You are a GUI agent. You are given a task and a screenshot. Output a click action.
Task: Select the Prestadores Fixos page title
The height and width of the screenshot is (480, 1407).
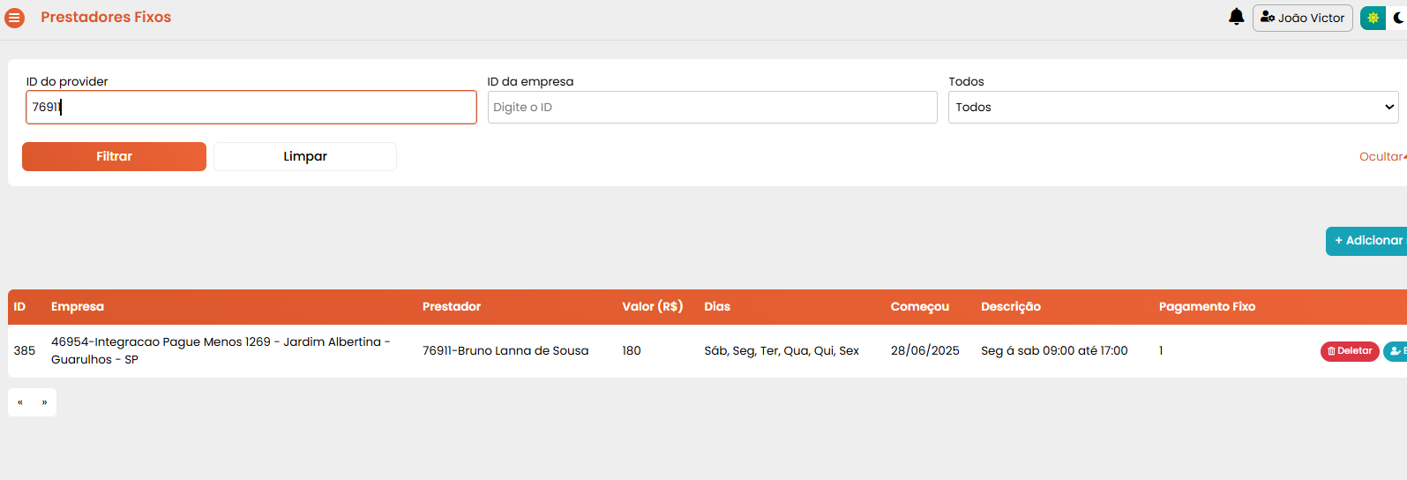[106, 17]
